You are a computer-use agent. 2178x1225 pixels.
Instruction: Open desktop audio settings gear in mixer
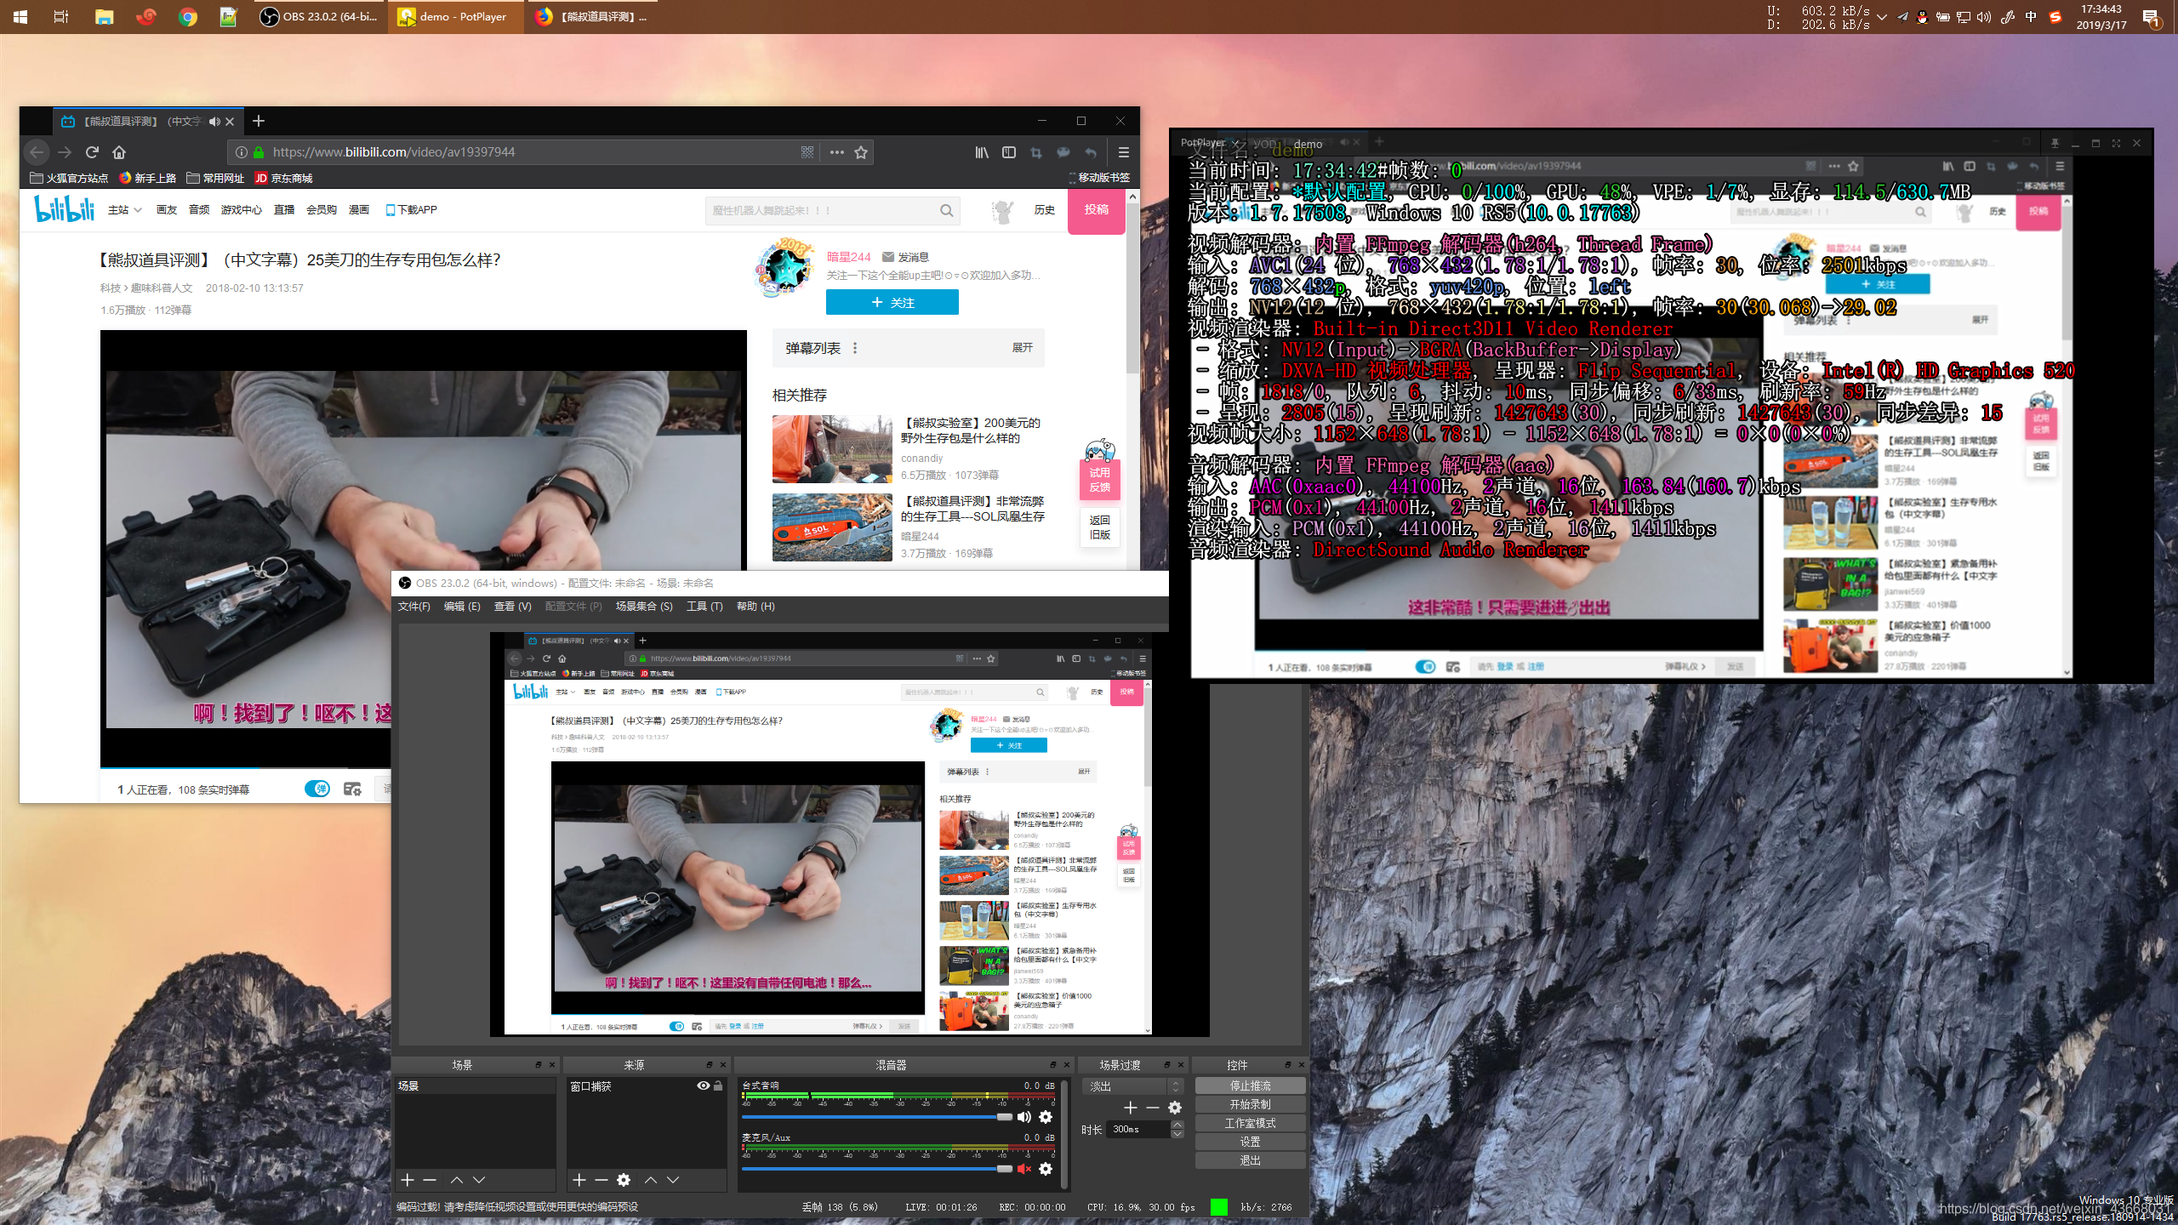[x=1046, y=1117]
